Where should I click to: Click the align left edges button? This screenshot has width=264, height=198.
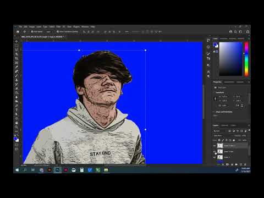[x=84, y=32]
